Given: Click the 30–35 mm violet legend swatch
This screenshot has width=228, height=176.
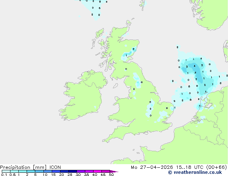Looking at the screenshot, I should click(x=81, y=171).
